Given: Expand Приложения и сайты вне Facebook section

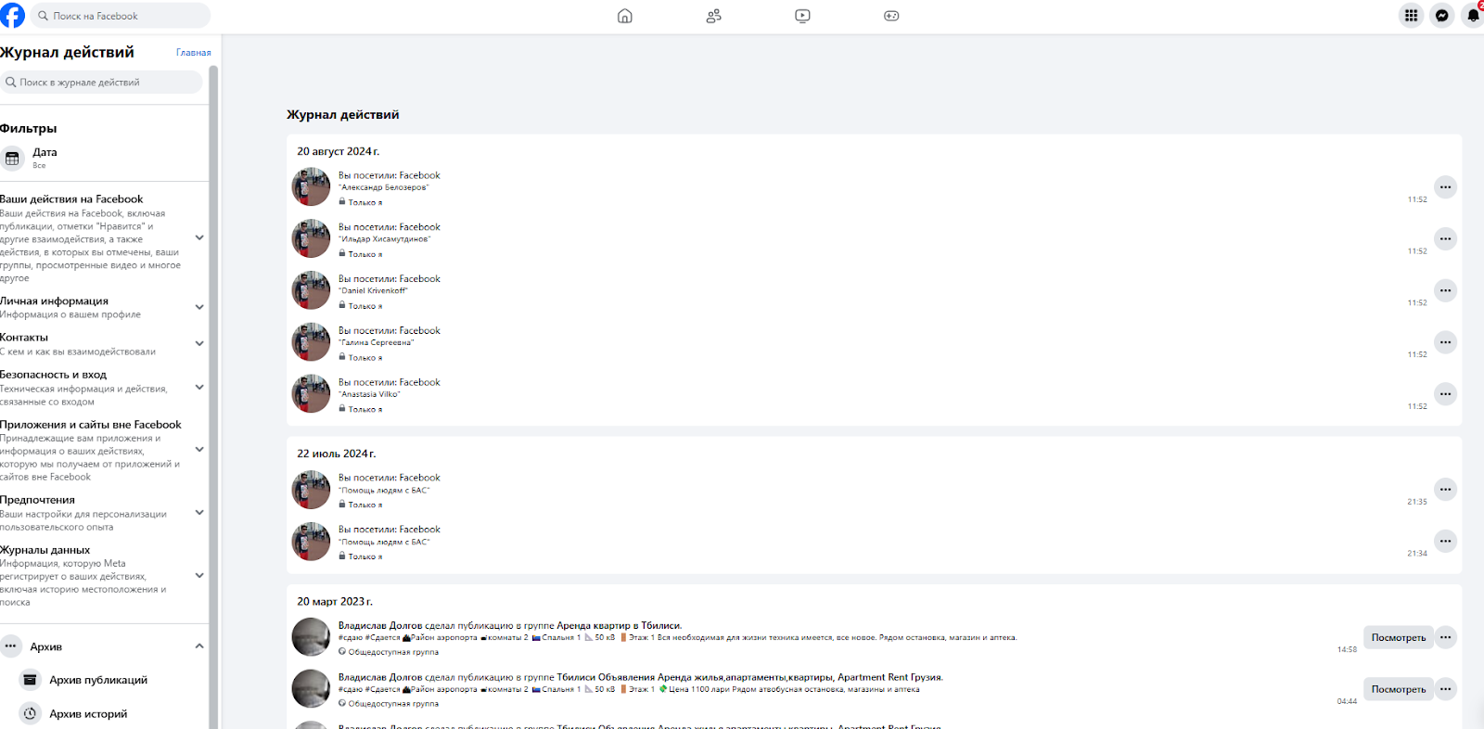Looking at the screenshot, I should pyautogui.click(x=198, y=450).
